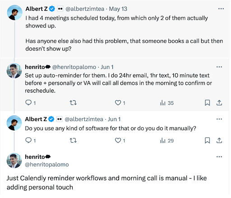This screenshot has height=198, width=231.
Task: Open @albertzimtea handle on May 13 tweet
Action: click(85, 9)
